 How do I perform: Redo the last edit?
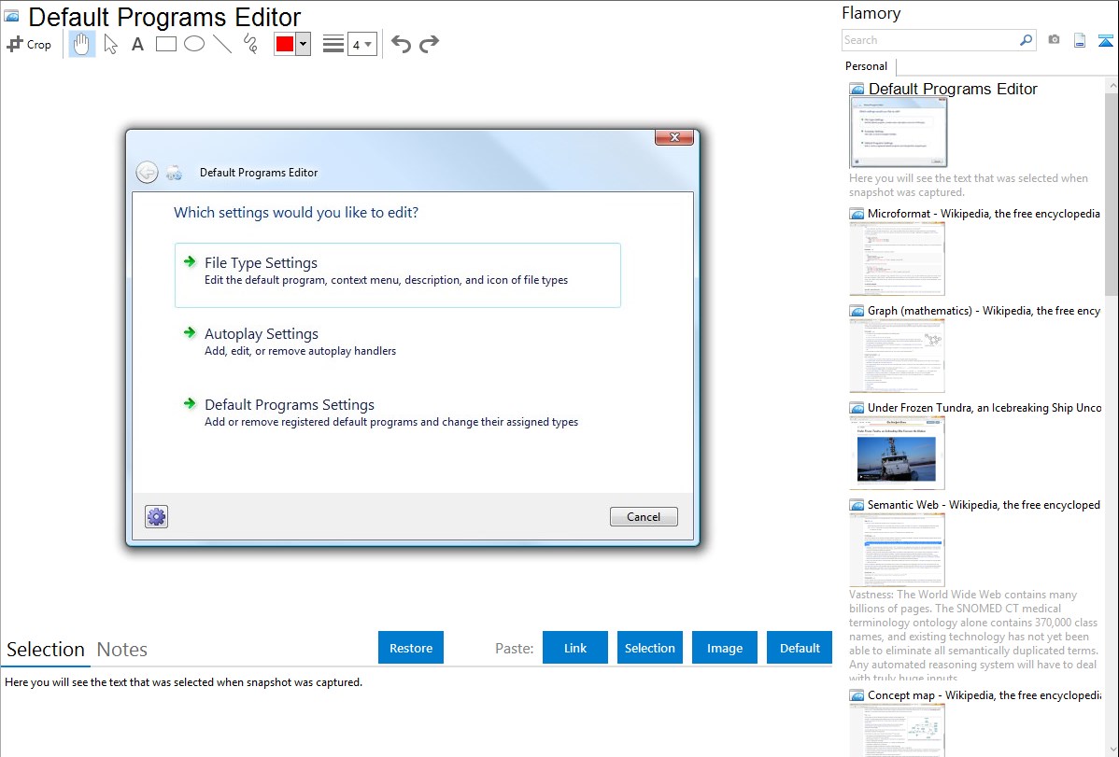[429, 44]
